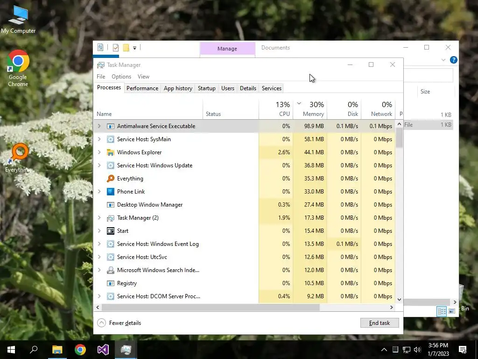Click the Everything process icon in Task Manager
The width and height of the screenshot is (478, 359).
pyautogui.click(x=110, y=178)
